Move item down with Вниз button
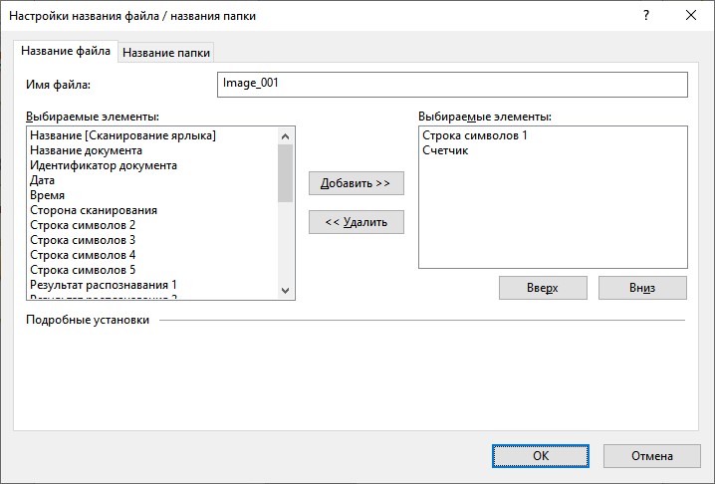This screenshot has width=715, height=484. click(x=642, y=288)
